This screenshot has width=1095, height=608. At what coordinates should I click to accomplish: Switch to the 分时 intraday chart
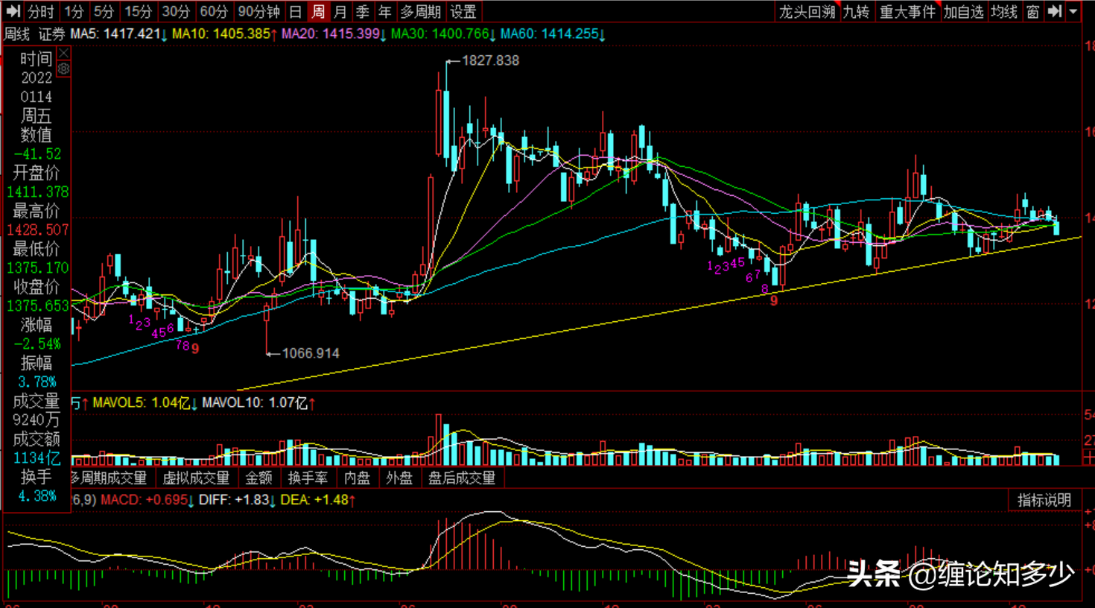(41, 11)
